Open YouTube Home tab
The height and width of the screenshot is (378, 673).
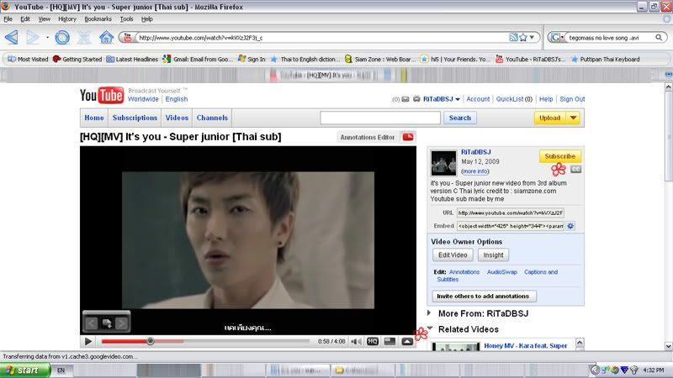(94, 118)
